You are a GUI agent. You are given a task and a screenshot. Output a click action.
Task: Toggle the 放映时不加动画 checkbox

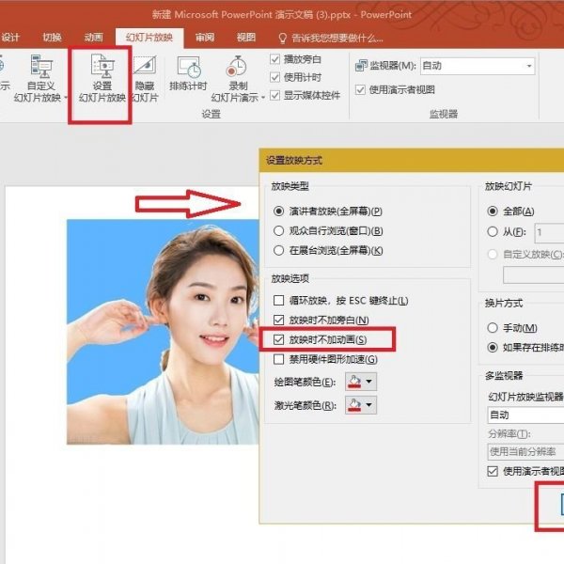tap(278, 339)
